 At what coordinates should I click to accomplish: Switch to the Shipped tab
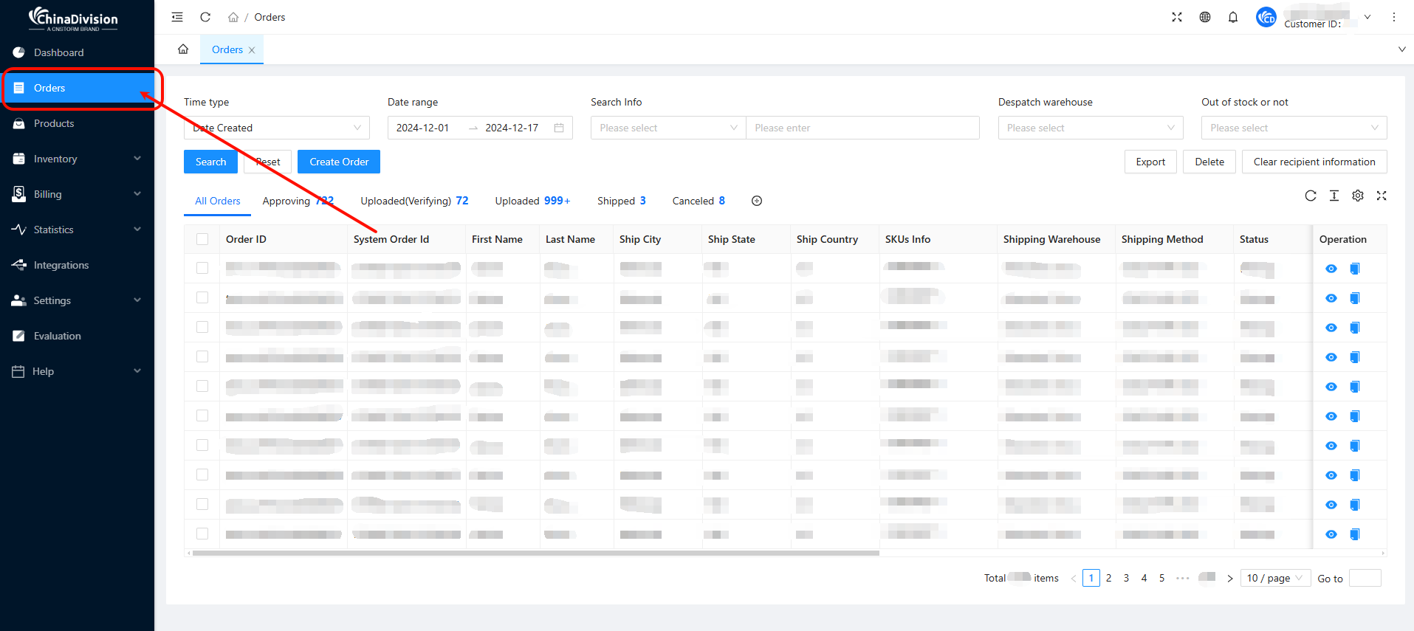tap(621, 201)
